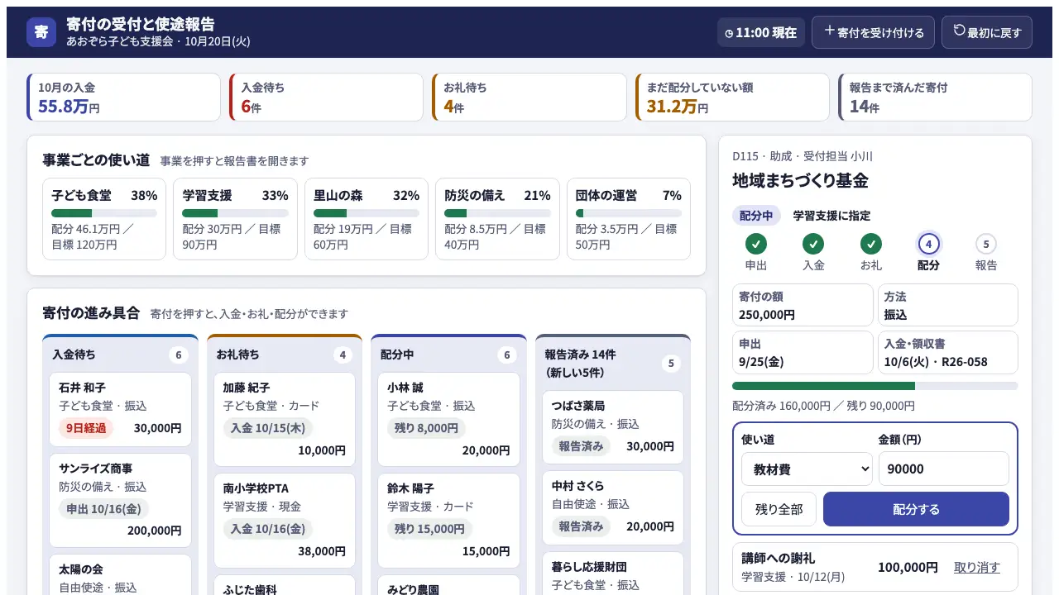Open donation card 中村 さくら
Image resolution: width=1059 pixels, height=595 pixels.
click(x=613, y=507)
